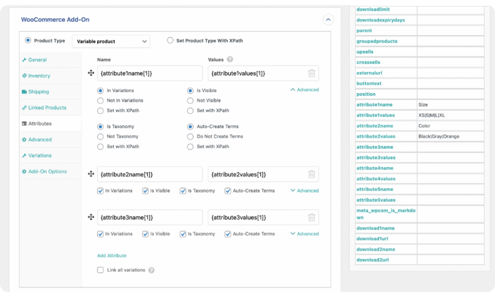Collapse the Advanced options for first attribute
Viewport: 495px width, 297px height.
point(305,90)
